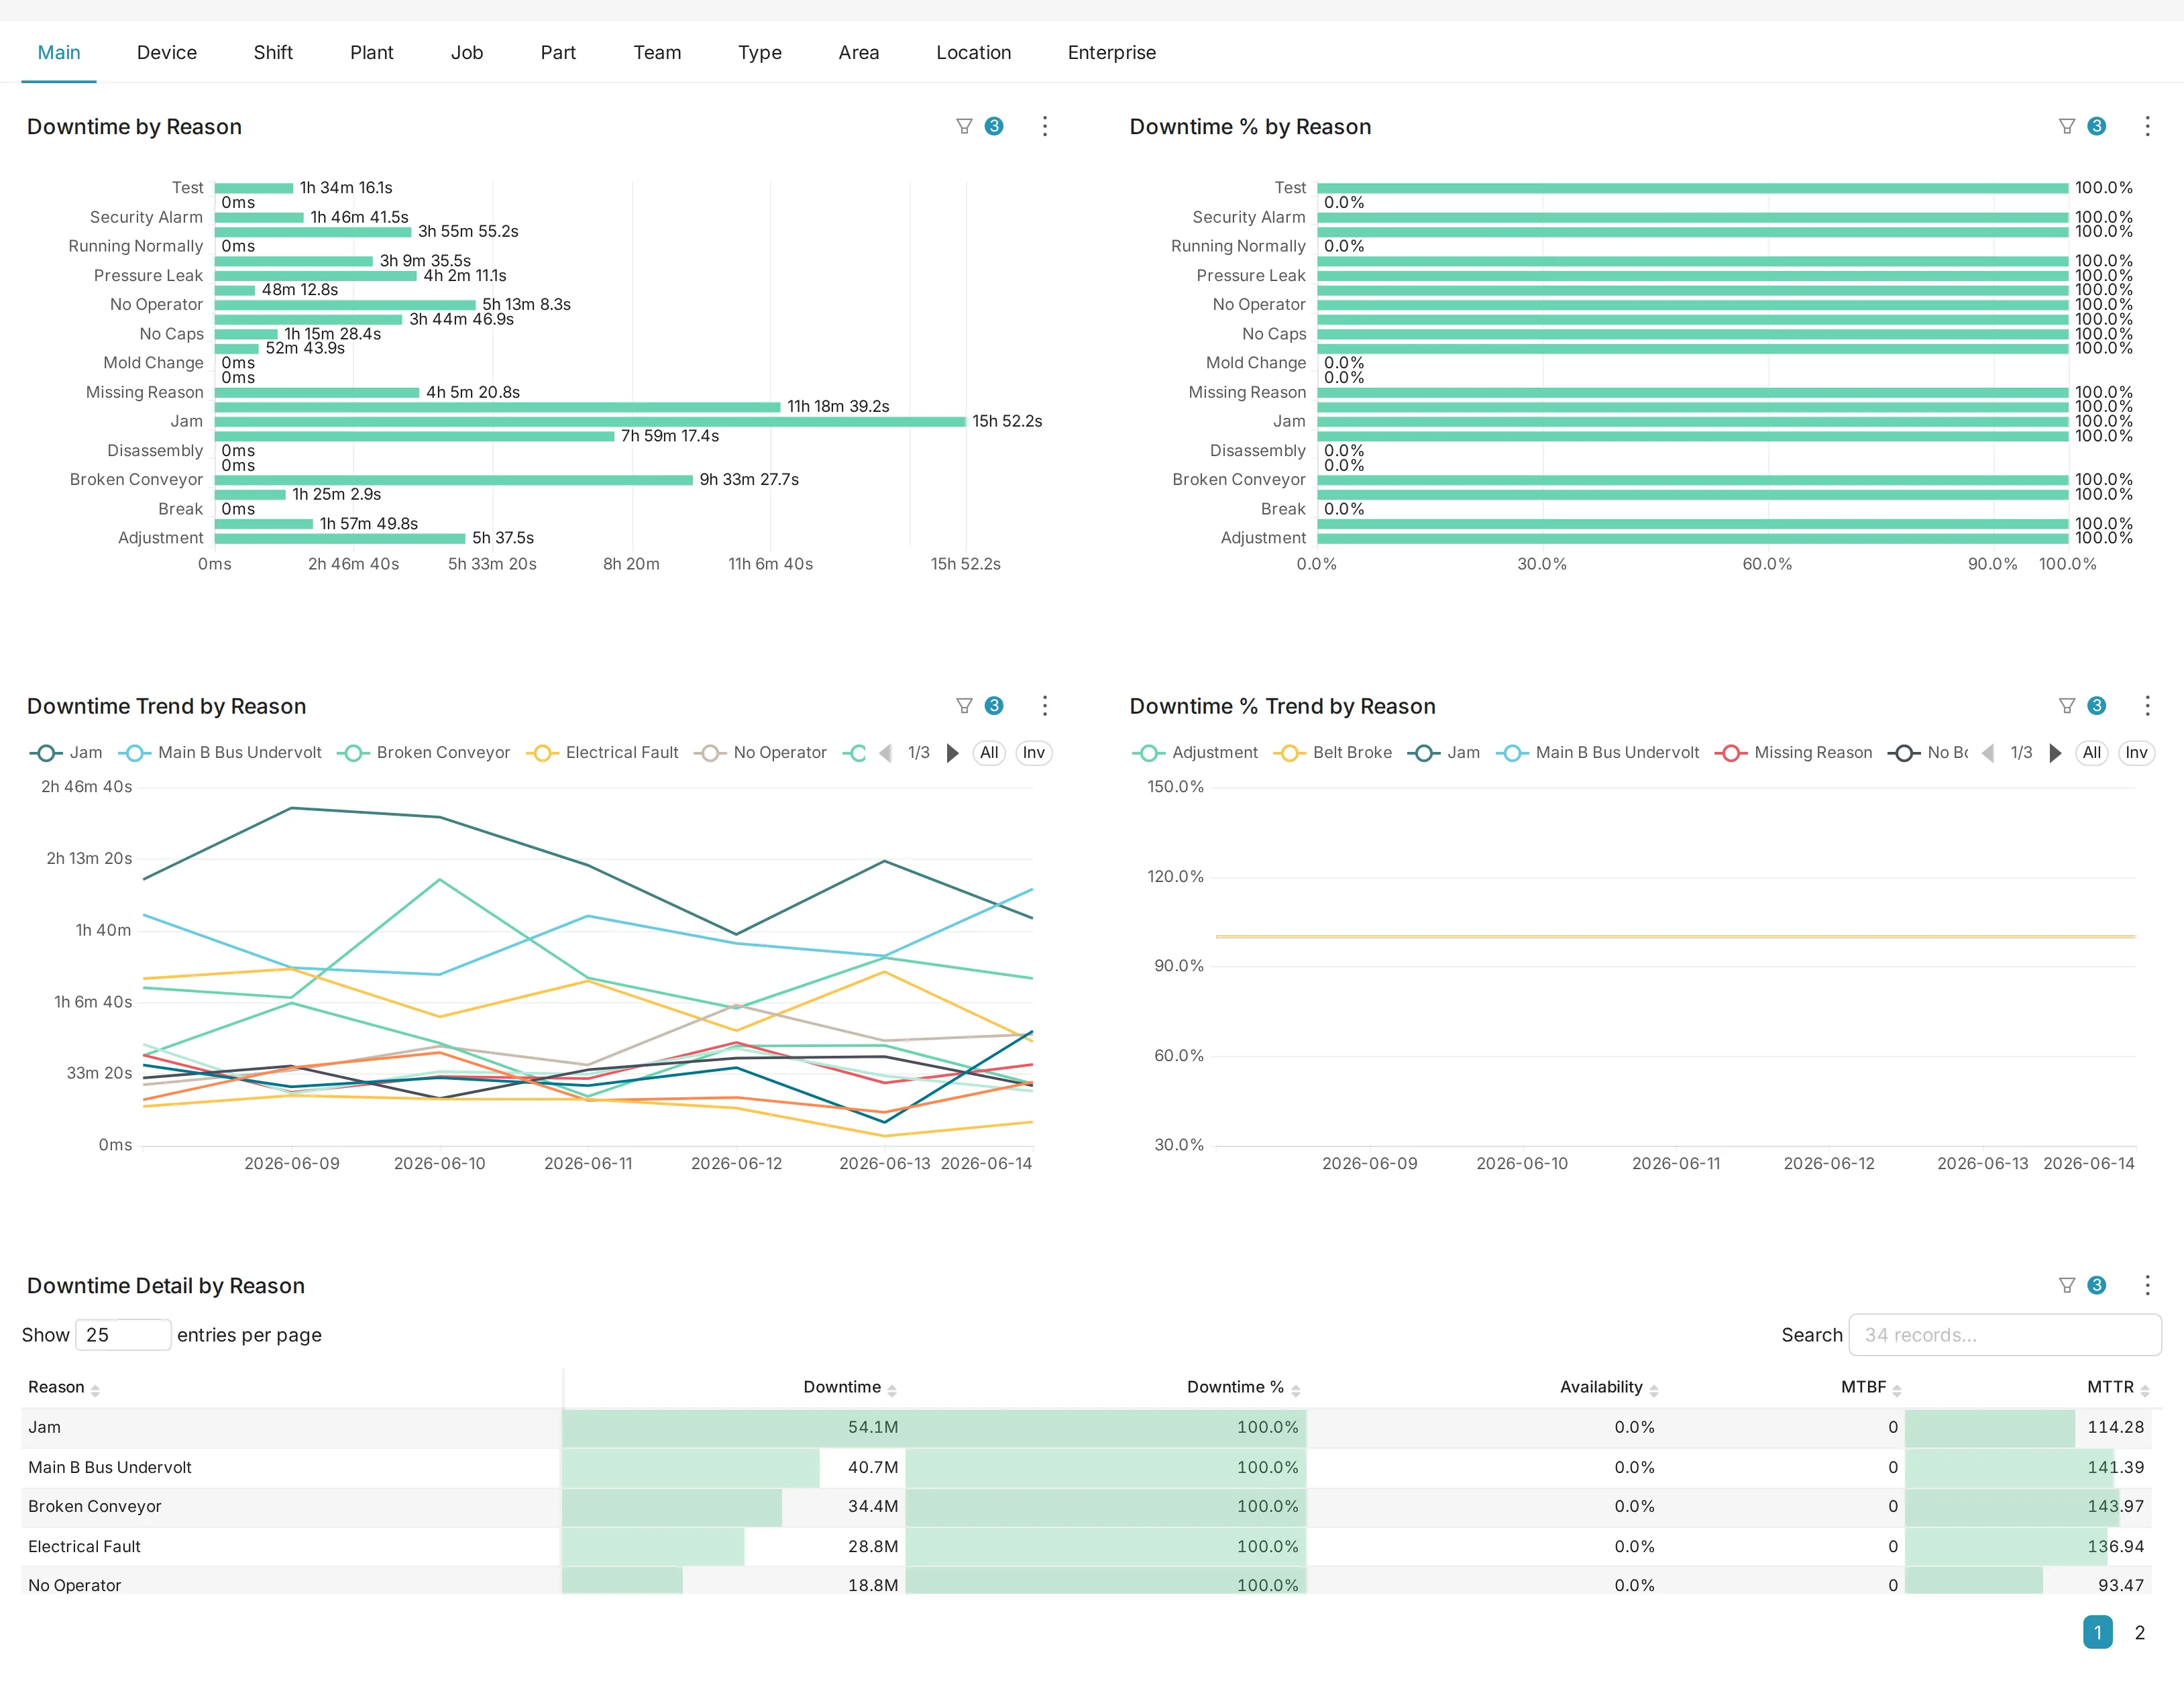2184x1693 pixels.
Task: Open the Team tab
Action: click(657, 52)
